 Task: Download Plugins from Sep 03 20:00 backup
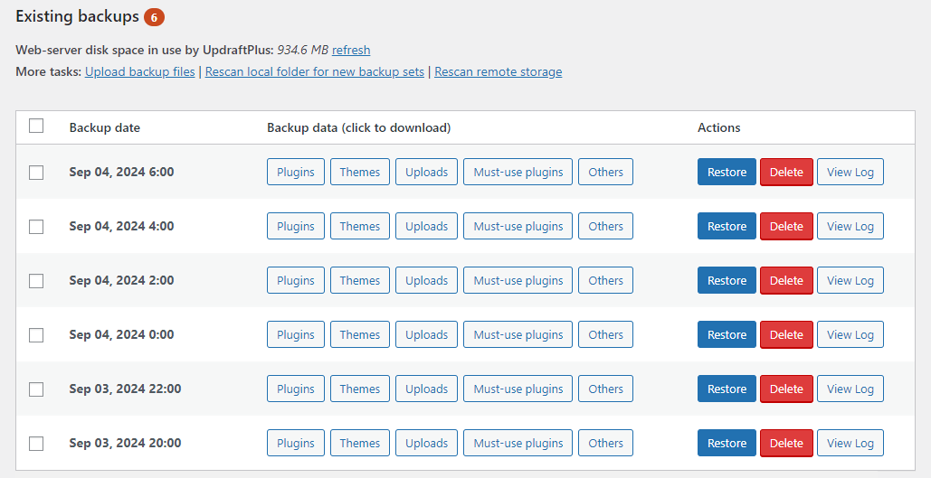coord(296,443)
